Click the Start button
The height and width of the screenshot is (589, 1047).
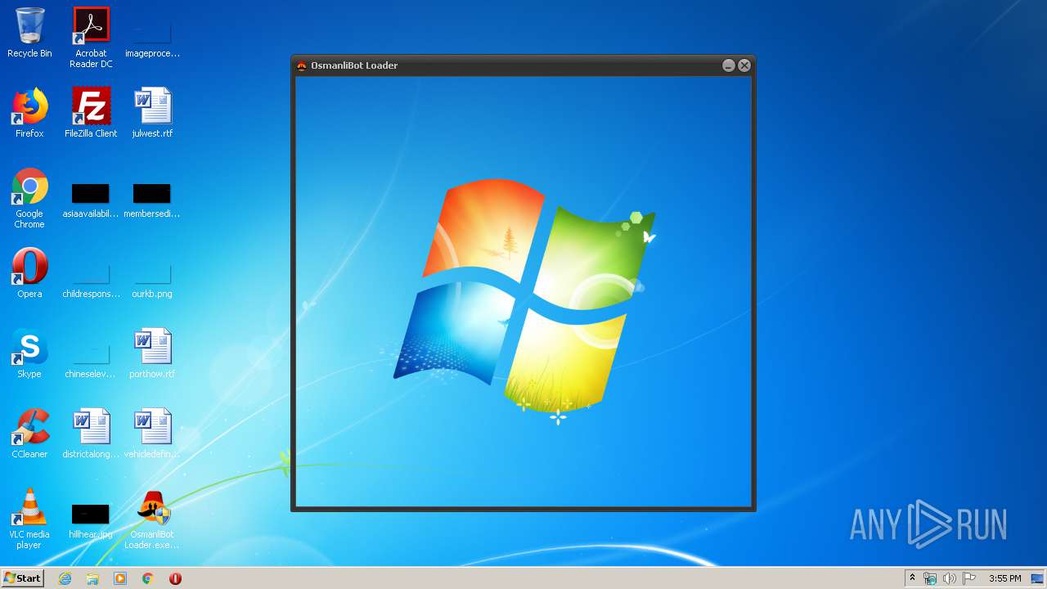(22, 578)
